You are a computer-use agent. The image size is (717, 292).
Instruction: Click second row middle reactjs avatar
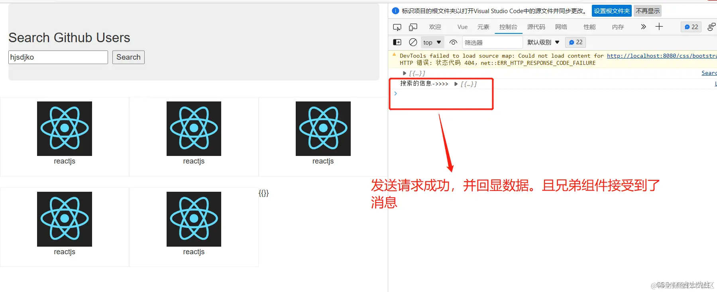pos(194,219)
